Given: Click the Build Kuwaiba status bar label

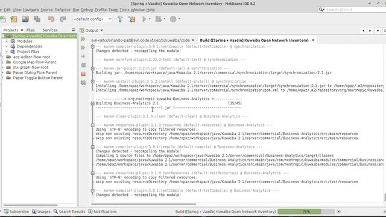Looking at the screenshot, I should pos(225,212).
